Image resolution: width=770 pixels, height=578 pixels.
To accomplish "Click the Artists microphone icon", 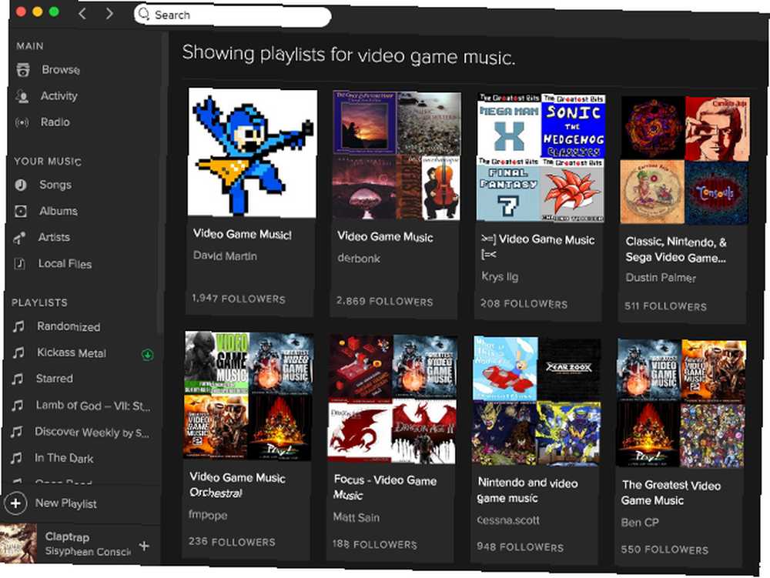I will (x=20, y=238).
